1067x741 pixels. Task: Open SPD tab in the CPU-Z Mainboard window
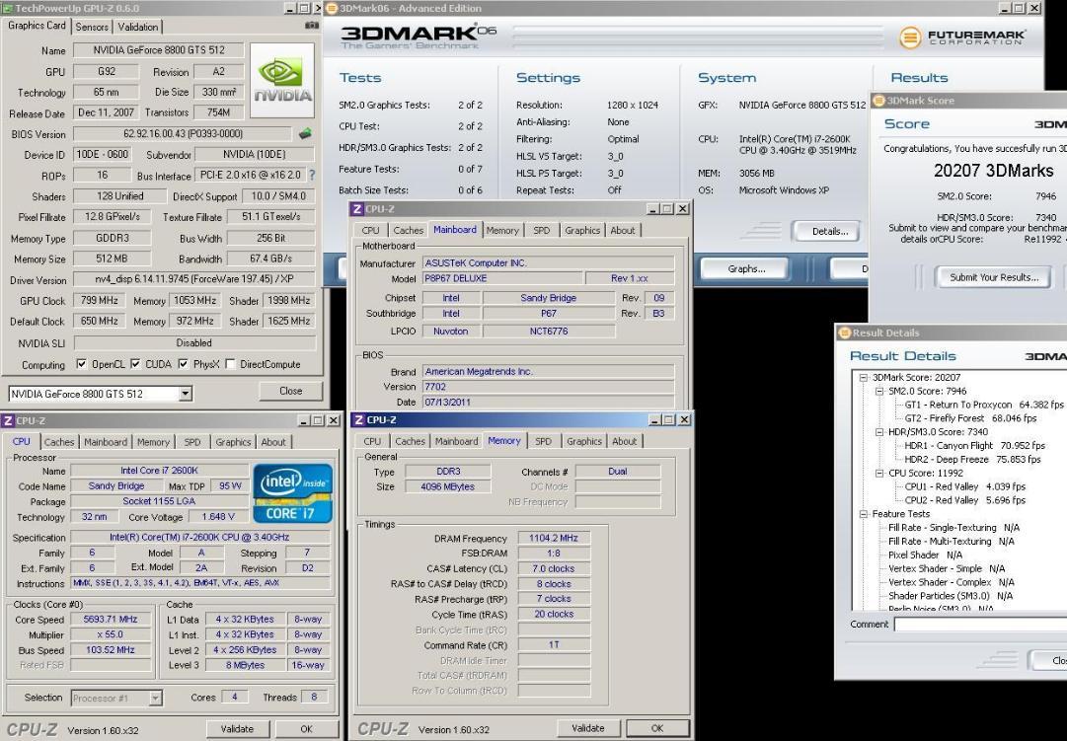coord(542,230)
